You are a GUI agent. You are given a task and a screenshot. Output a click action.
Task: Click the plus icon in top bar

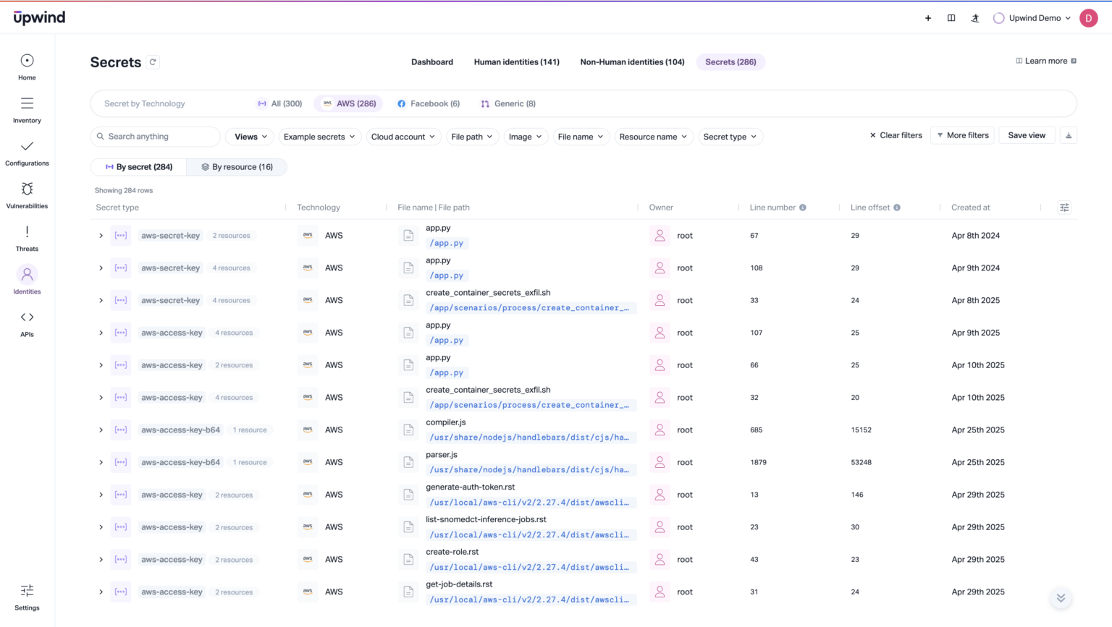point(928,18)
